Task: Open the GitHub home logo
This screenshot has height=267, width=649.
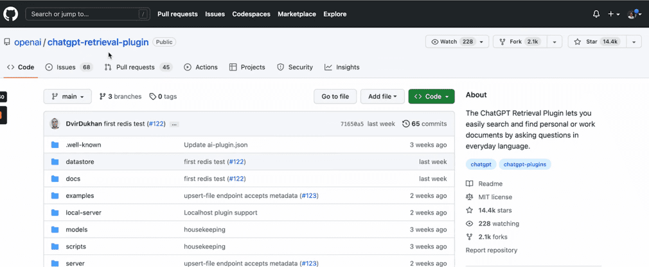Action: click(x=11, y=14)
